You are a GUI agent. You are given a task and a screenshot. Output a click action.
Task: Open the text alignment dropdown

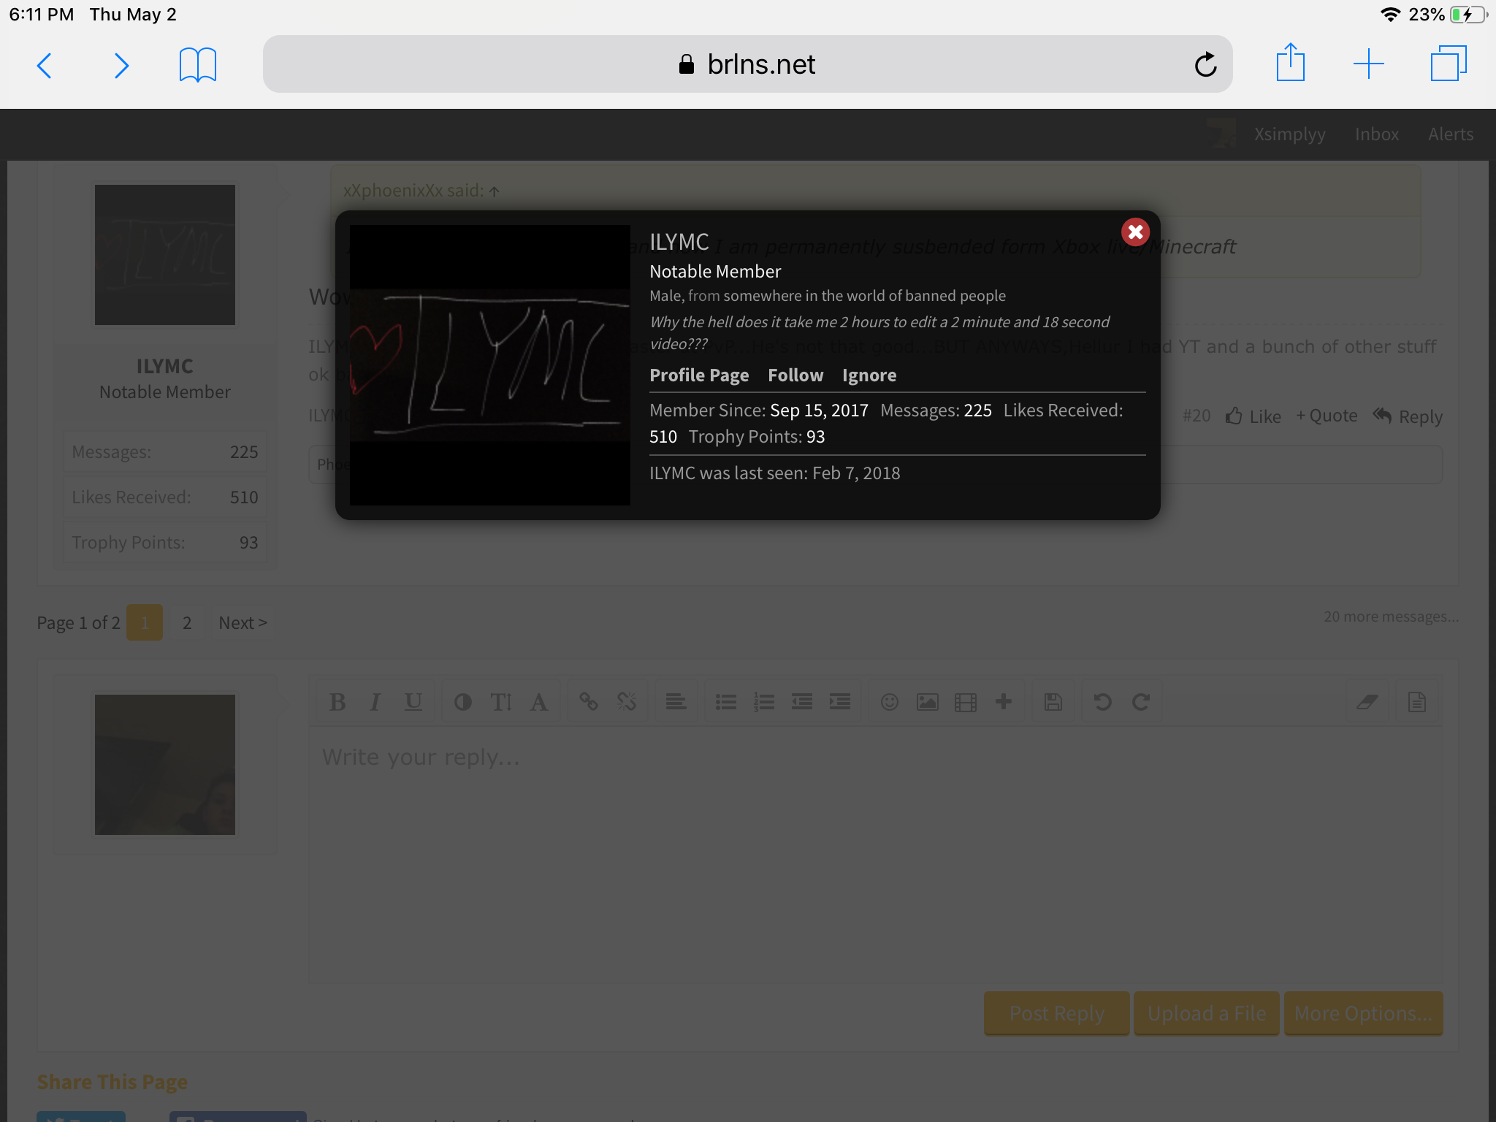(676, 702)
